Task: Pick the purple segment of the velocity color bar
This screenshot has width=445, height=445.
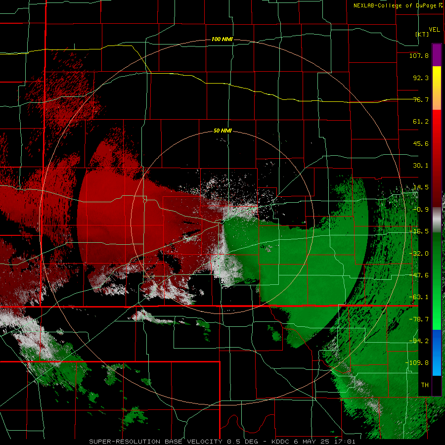Action: pos(437,55)
